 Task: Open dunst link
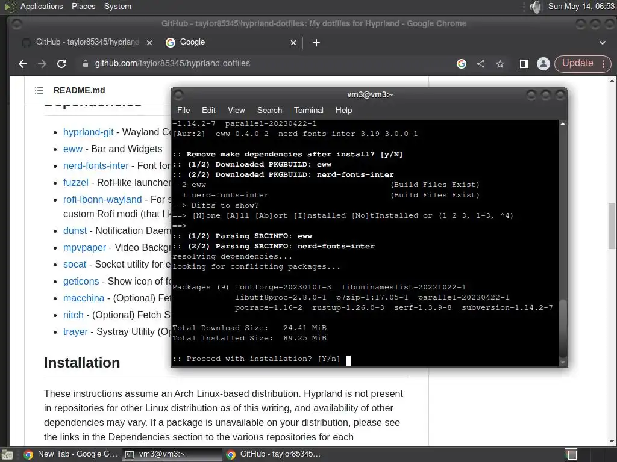click(x=75, y=230)
